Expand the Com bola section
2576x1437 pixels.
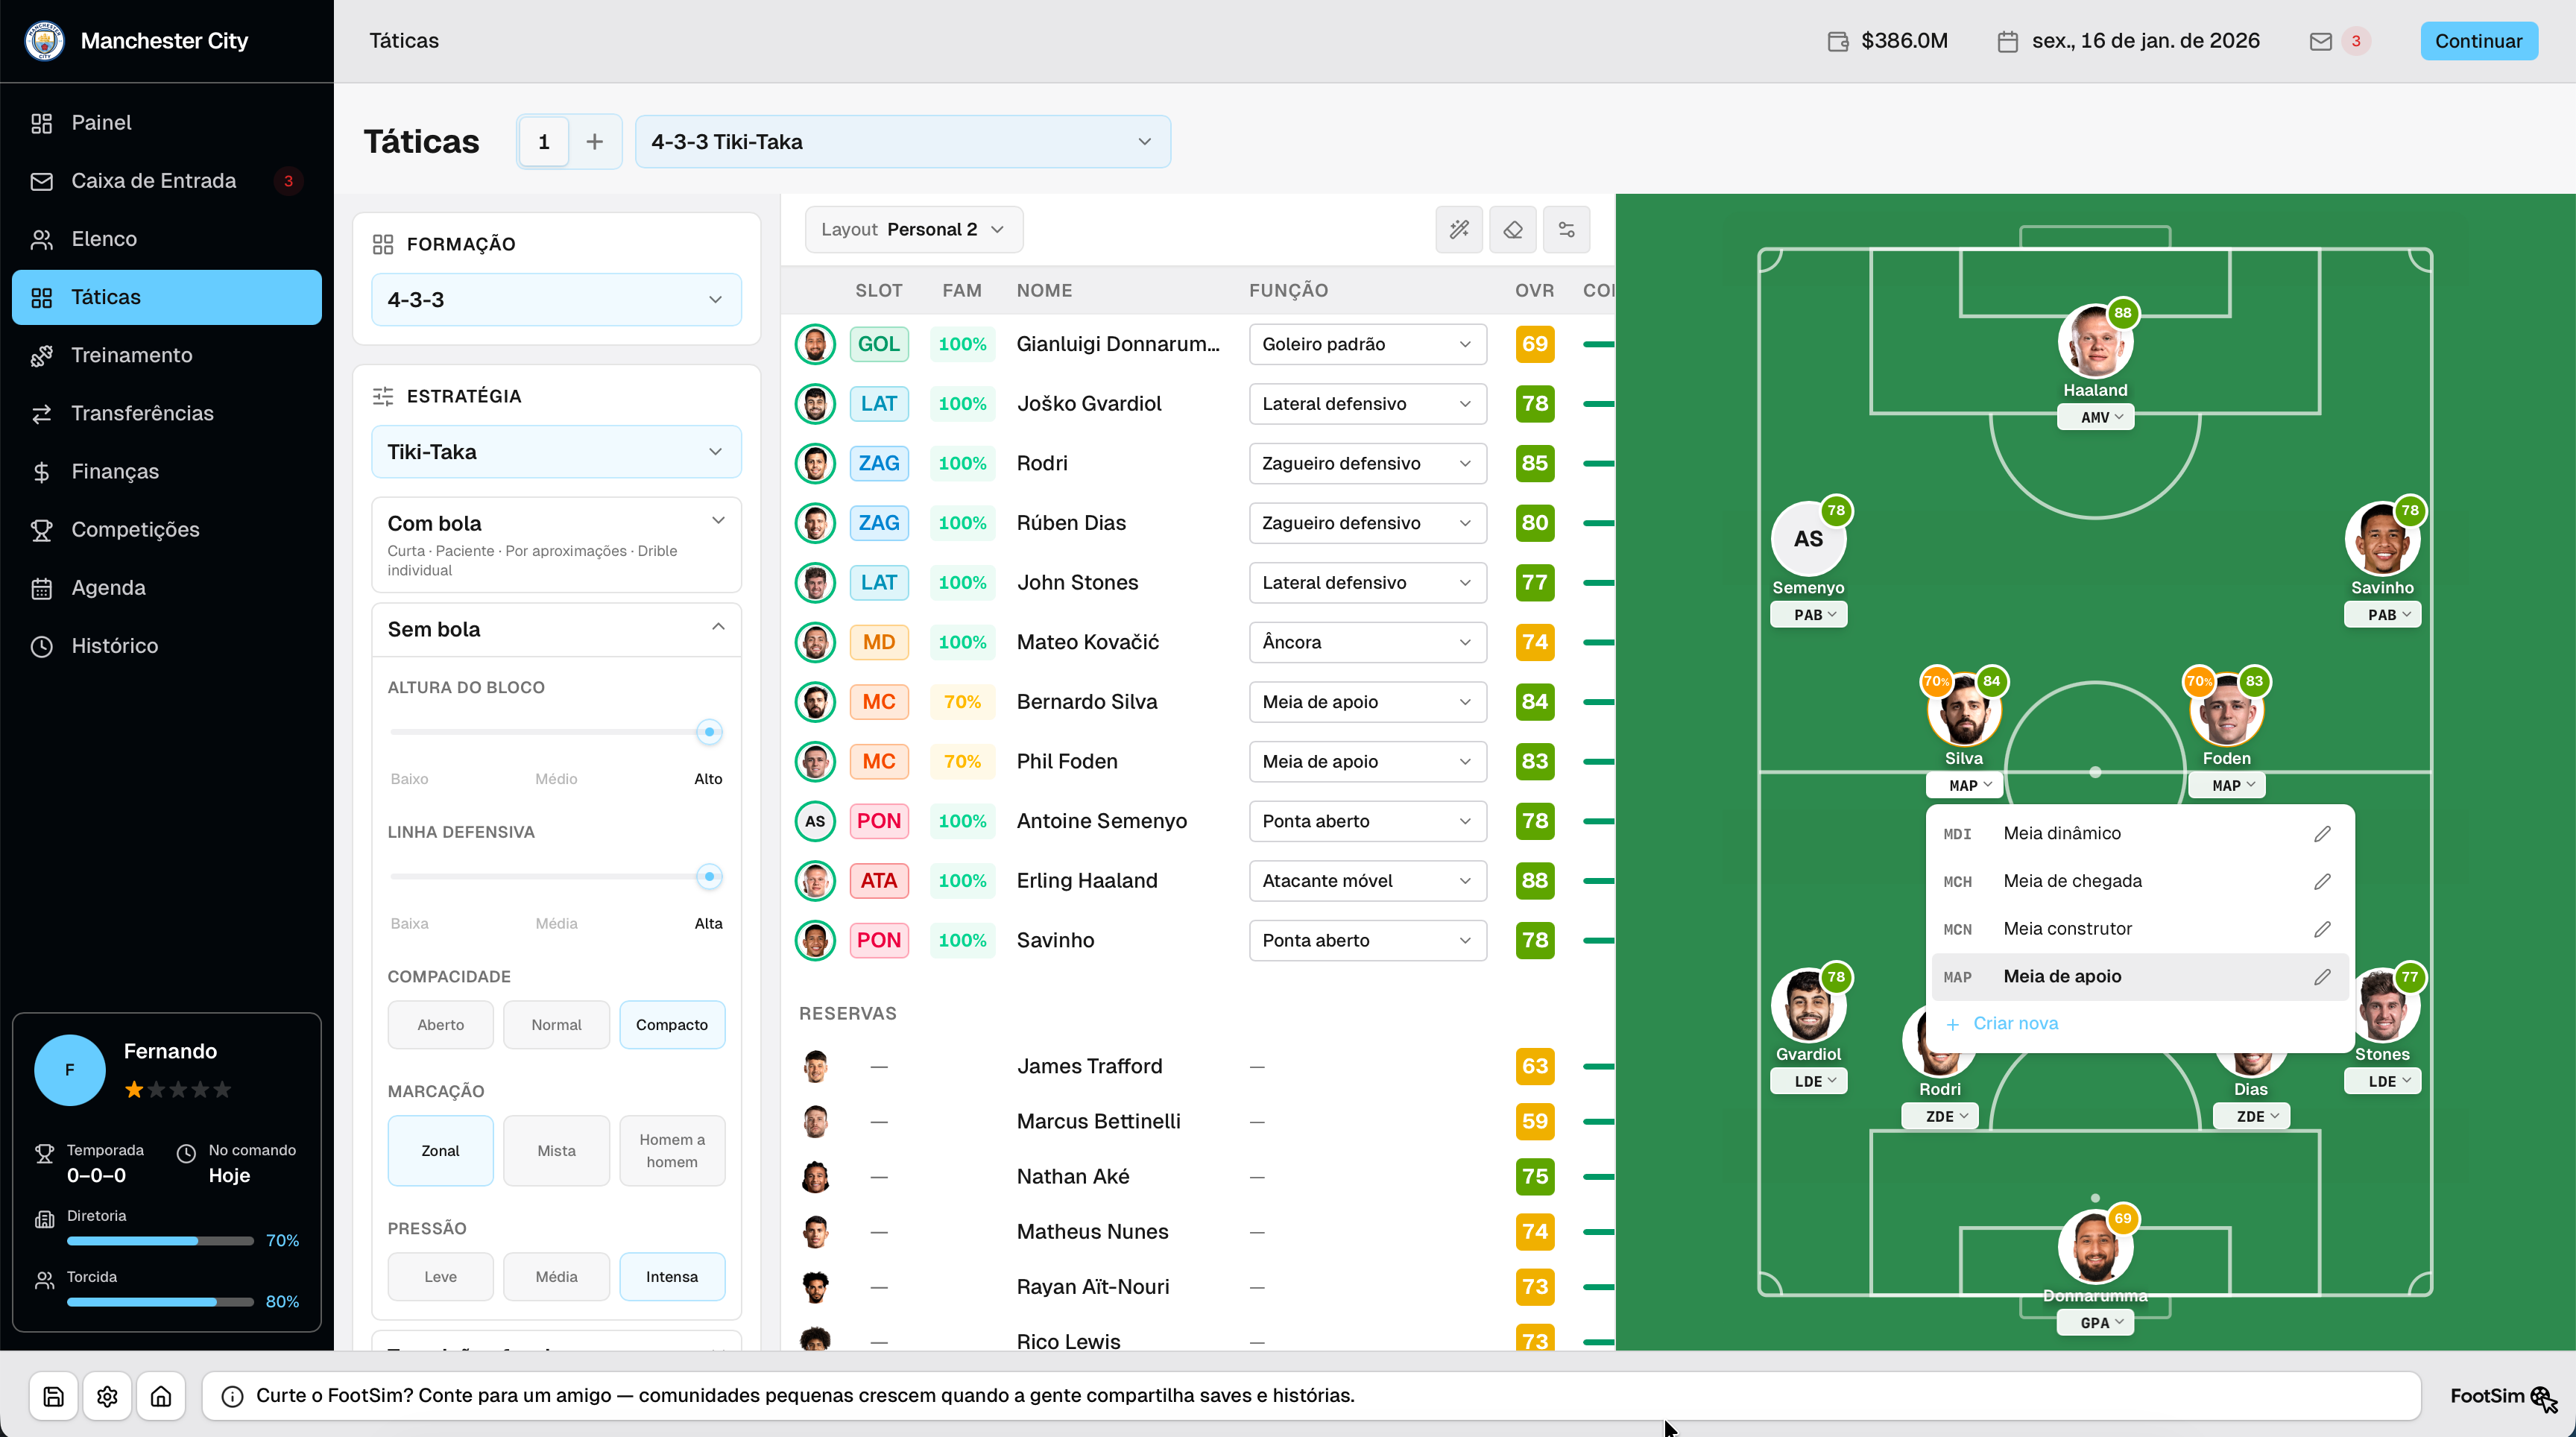pyautogui.click(x=556, y=545)
